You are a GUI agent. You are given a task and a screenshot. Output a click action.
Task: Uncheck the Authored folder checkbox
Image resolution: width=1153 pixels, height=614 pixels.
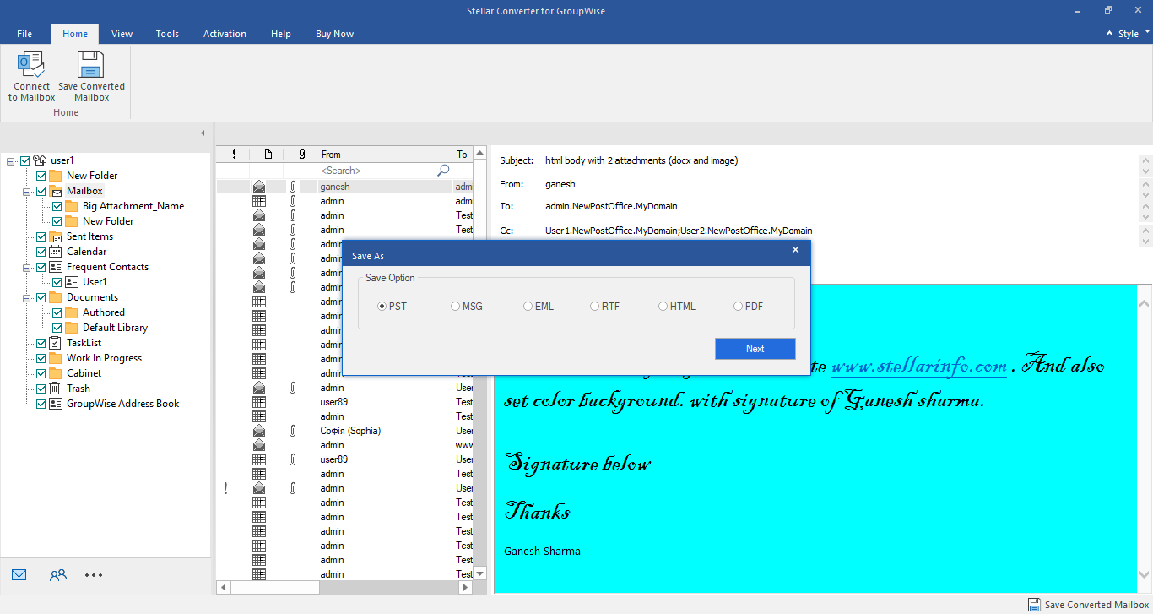tap(57, 312)
